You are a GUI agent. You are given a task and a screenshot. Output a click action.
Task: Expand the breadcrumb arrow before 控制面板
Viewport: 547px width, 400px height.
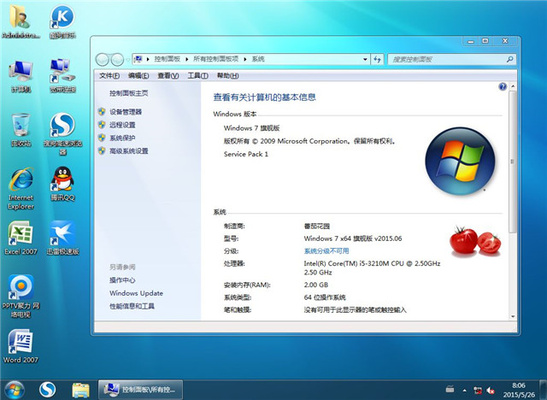(x=148, y=59)
